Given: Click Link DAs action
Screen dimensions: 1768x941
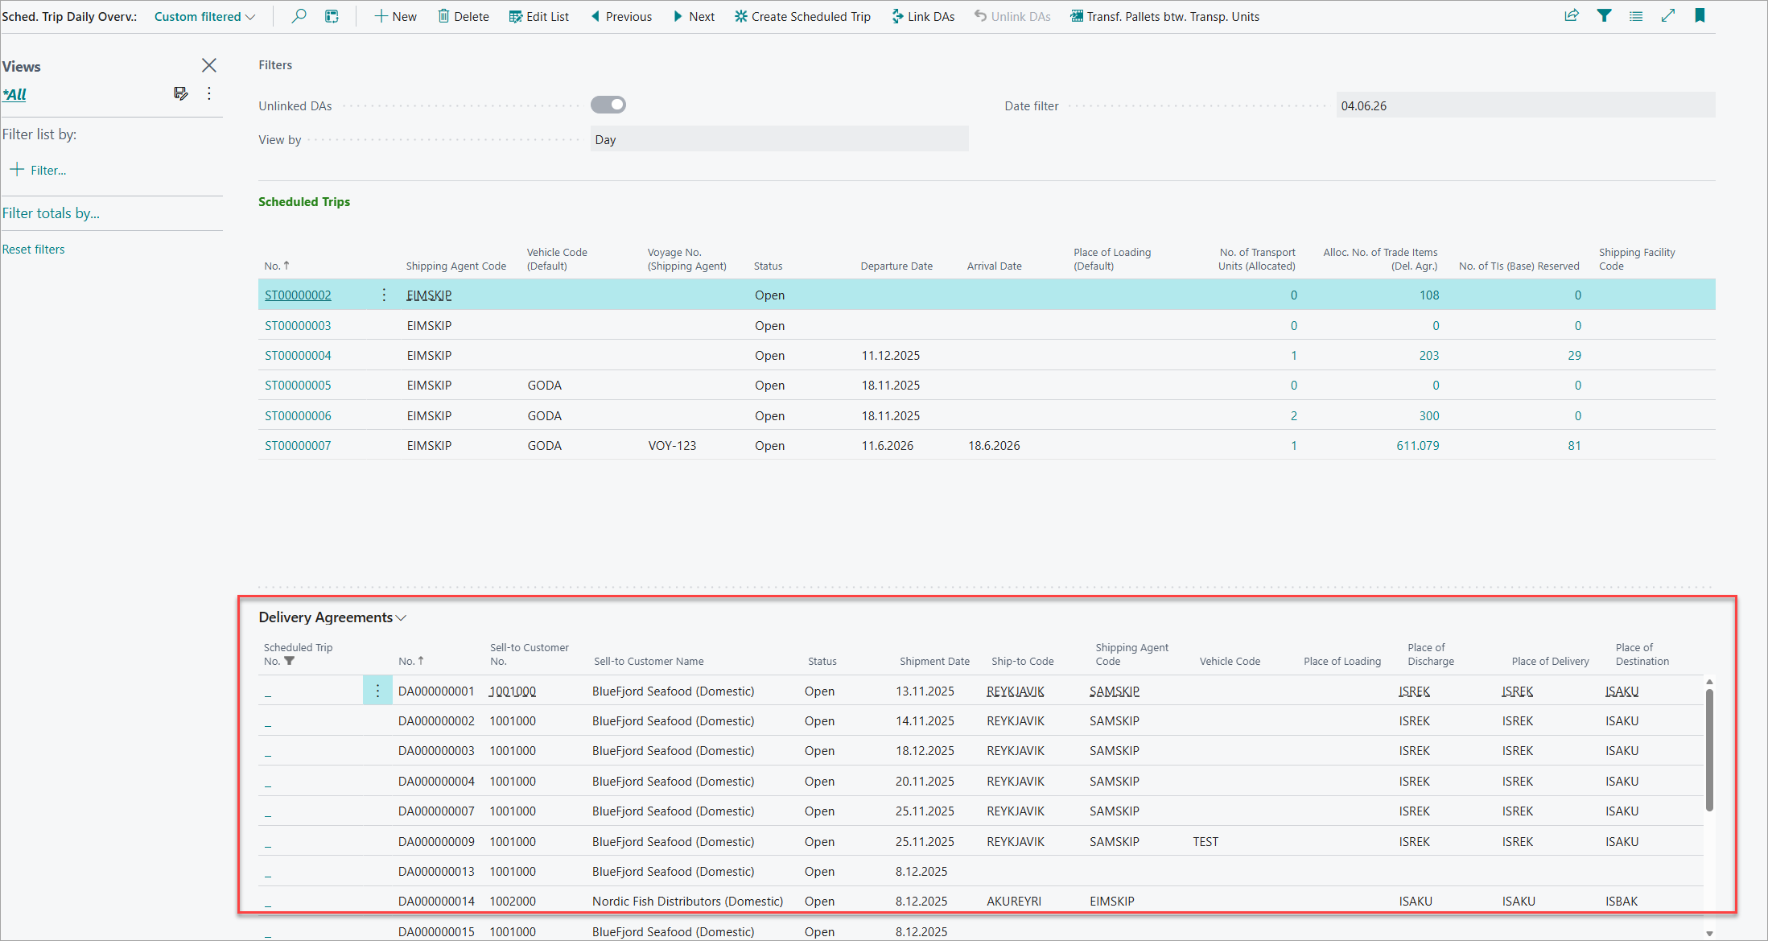Looking at the screenshot, I should [923, 16].
